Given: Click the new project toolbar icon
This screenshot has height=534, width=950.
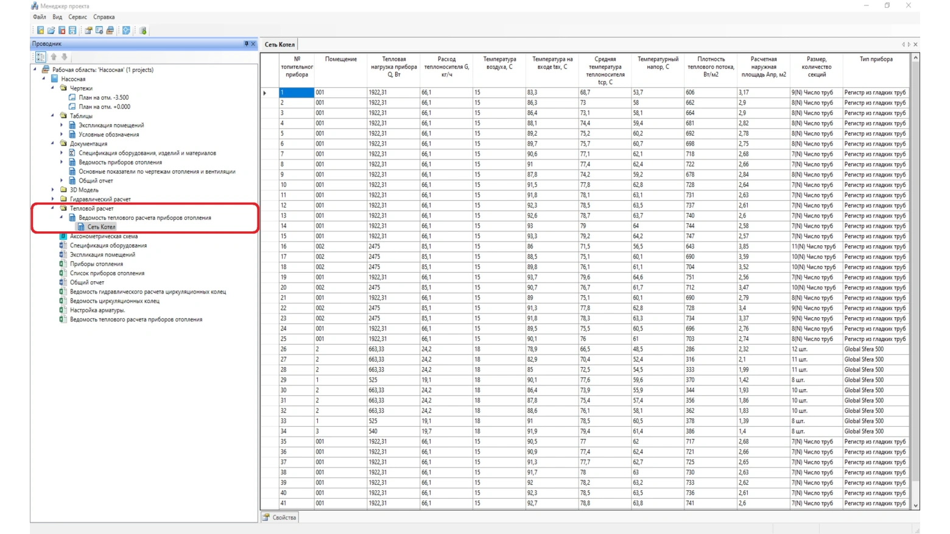Looking at the screenshot, I should click(40, 30).
